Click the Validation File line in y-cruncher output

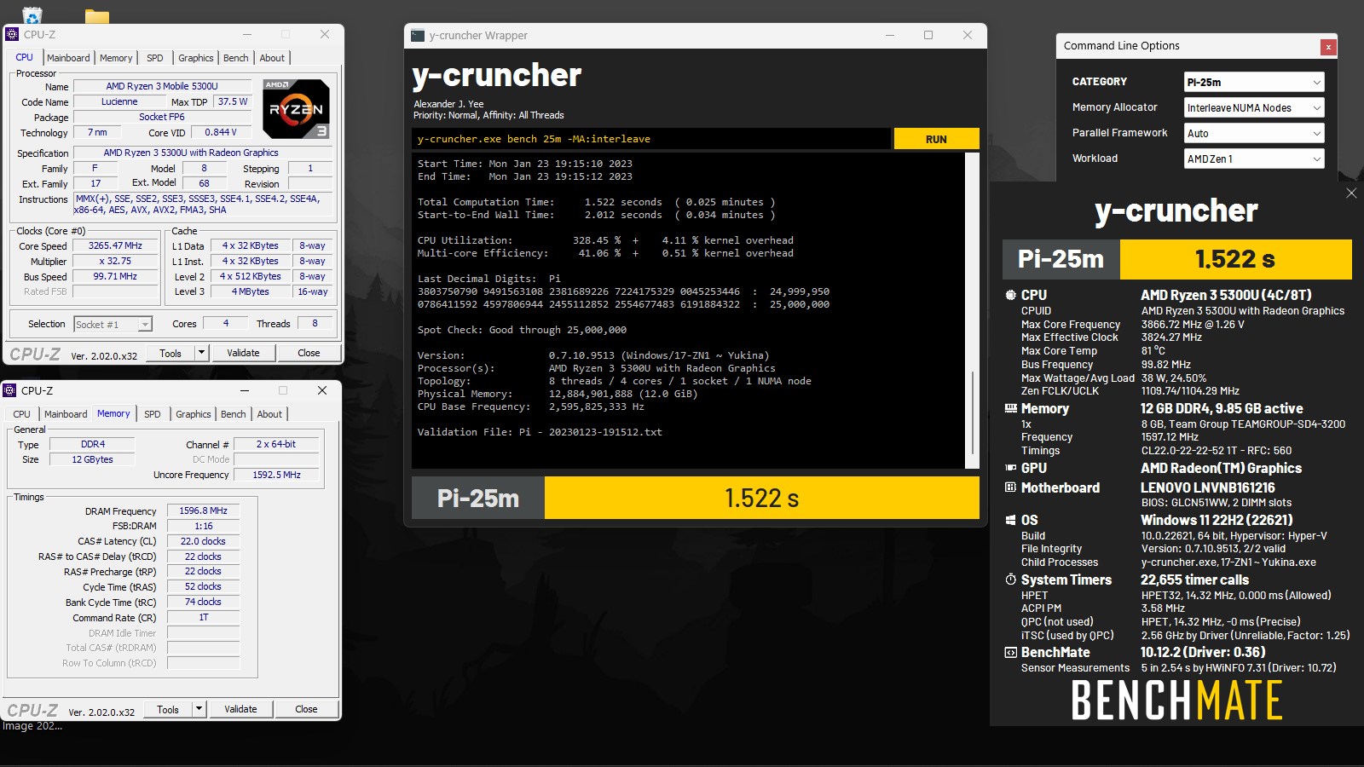point(540,432)
